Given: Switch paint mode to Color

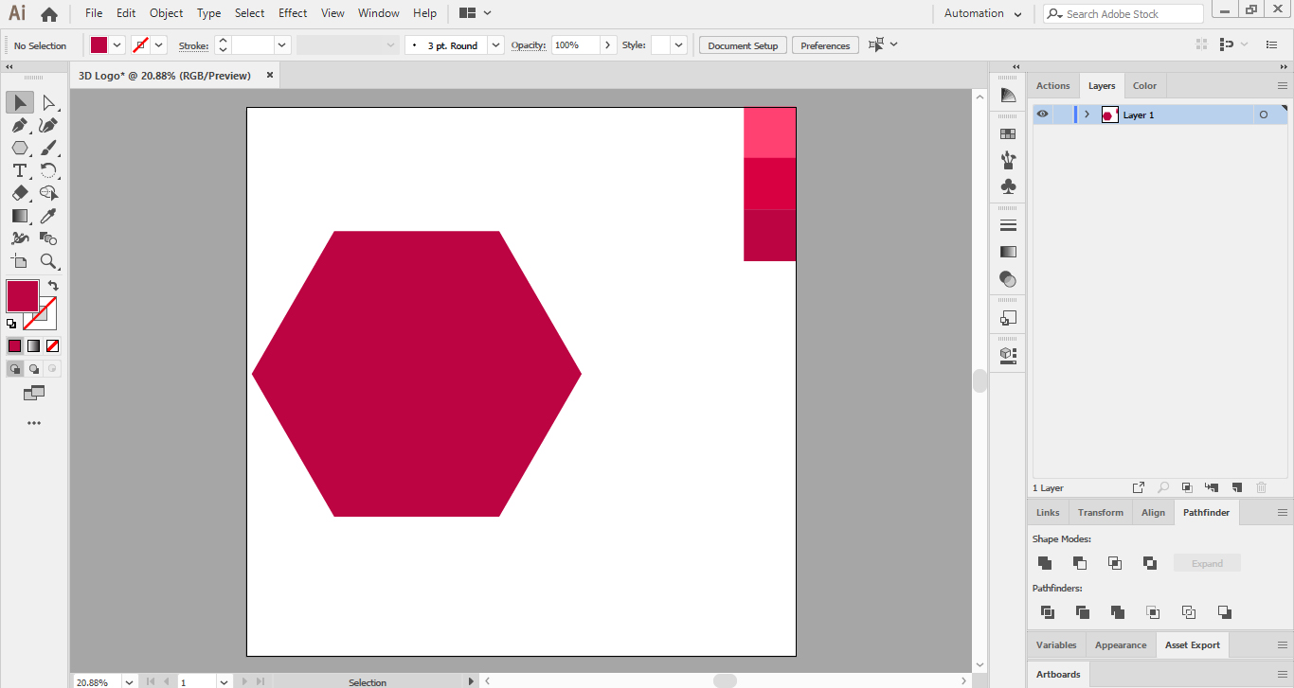Looking at the screenshot, I should 14,345.
